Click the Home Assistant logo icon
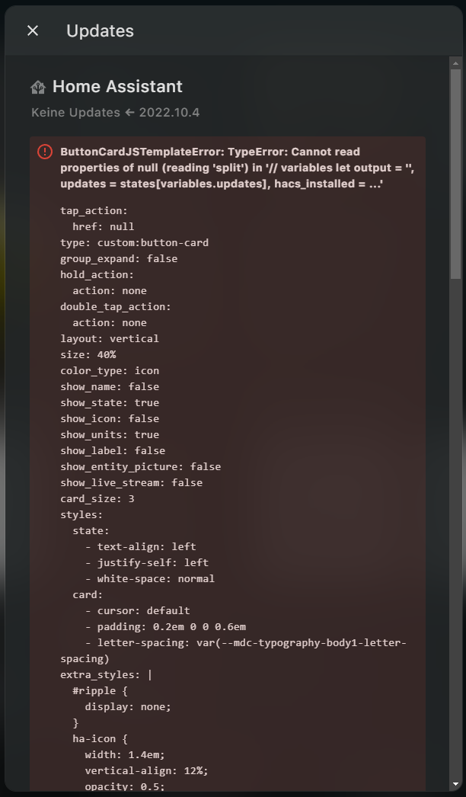The image size is (466, 797). [x=38, y=87]
